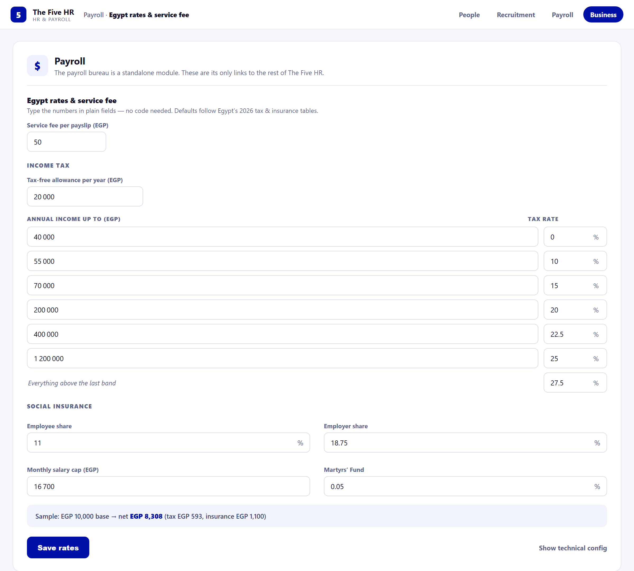The image size is (634, 571).
Task: Click 'ANNUAL INCOME UP TO (EGP)' column header
Action: point(74,219)
